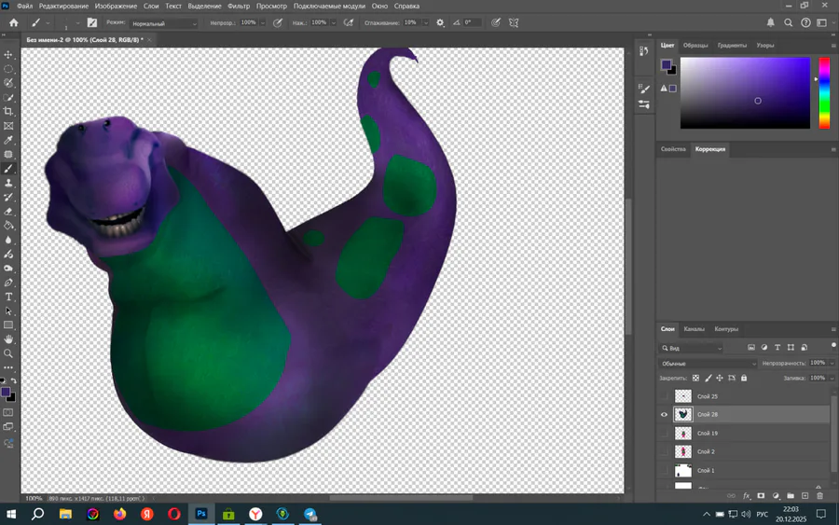Image resolution: width=839 pixels, height=525 pixels.
Task: Select the Eraser tool
Action: tap(8, 212)
